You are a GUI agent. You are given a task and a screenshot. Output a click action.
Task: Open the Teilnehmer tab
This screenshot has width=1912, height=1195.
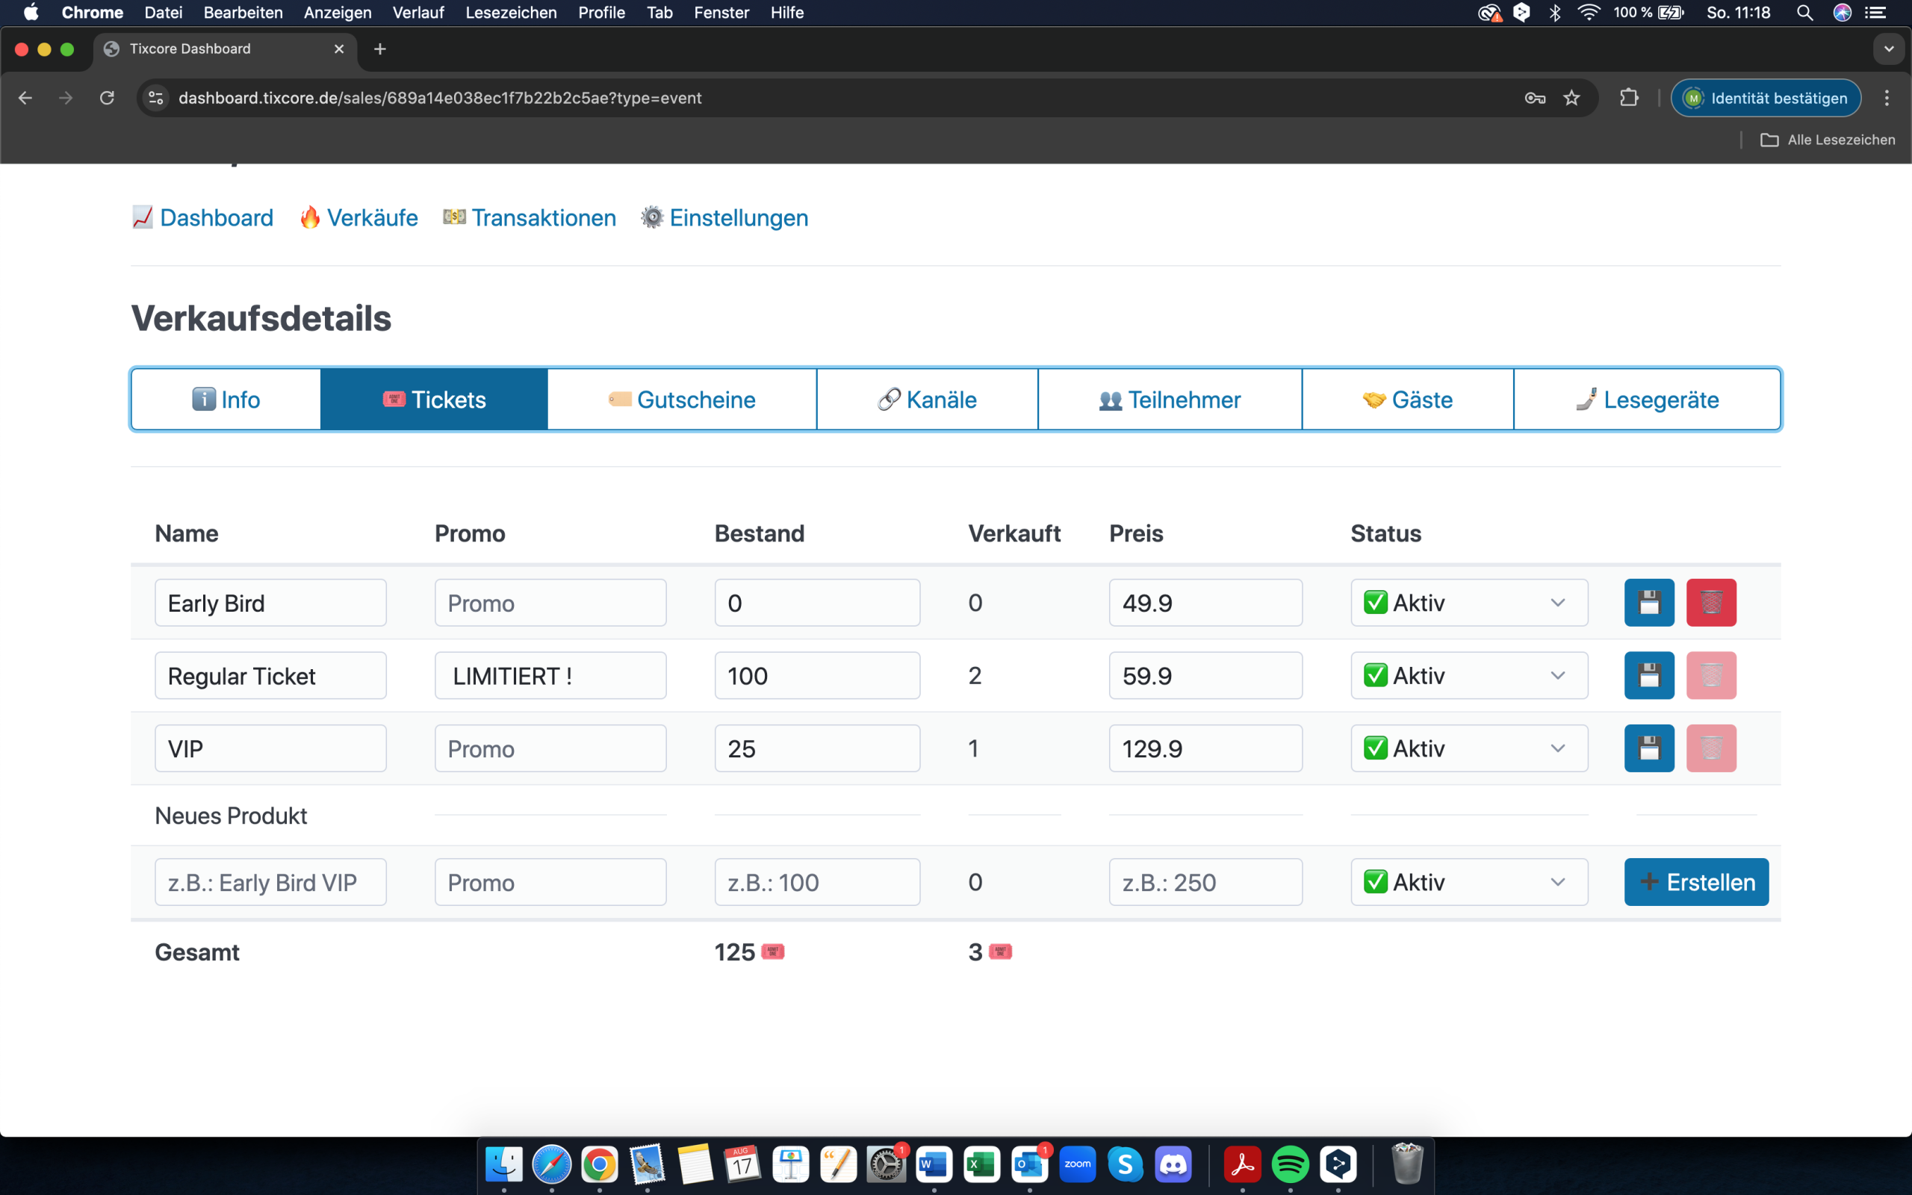point(1170,400)
